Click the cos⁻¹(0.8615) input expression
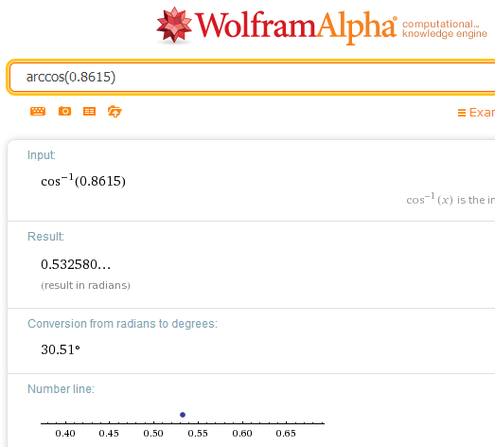The image size is (495, 447). tap(83, 181)
